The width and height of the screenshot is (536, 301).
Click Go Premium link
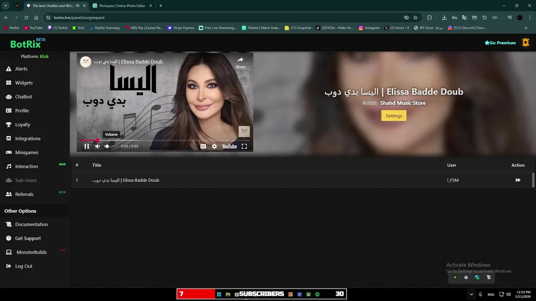(x=500, y=43)
